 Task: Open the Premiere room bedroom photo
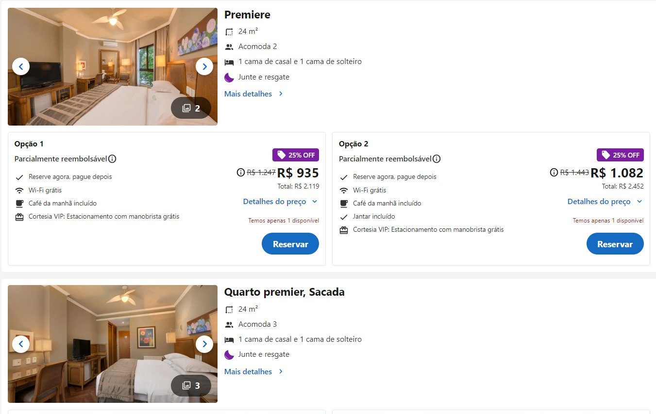[113, 66]
